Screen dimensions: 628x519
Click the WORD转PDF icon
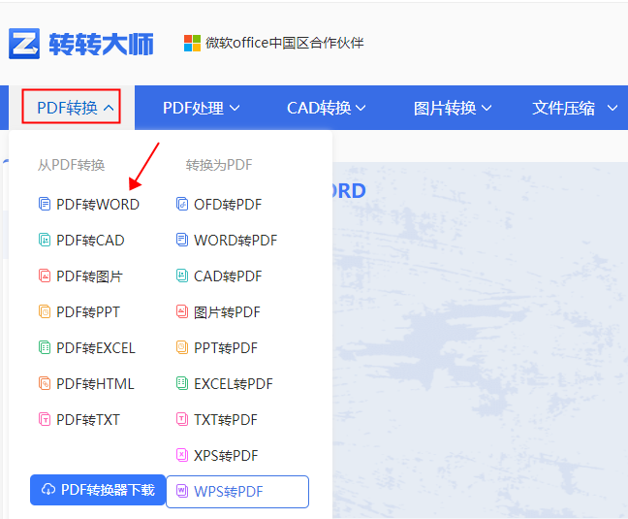pos(182,240)
